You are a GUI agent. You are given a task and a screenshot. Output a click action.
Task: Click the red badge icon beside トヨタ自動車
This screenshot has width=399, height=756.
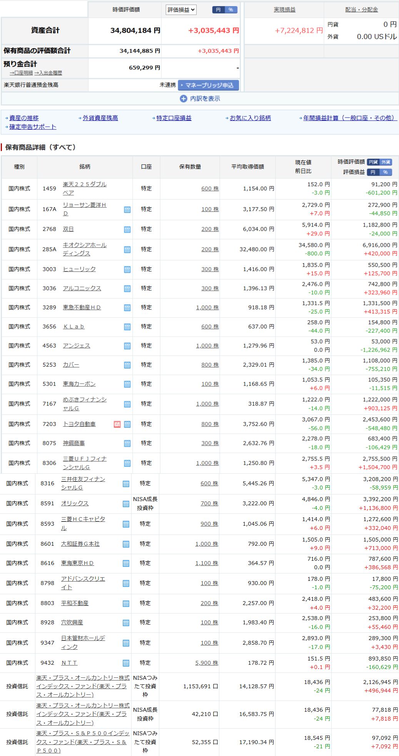click(x=117, y=424)
